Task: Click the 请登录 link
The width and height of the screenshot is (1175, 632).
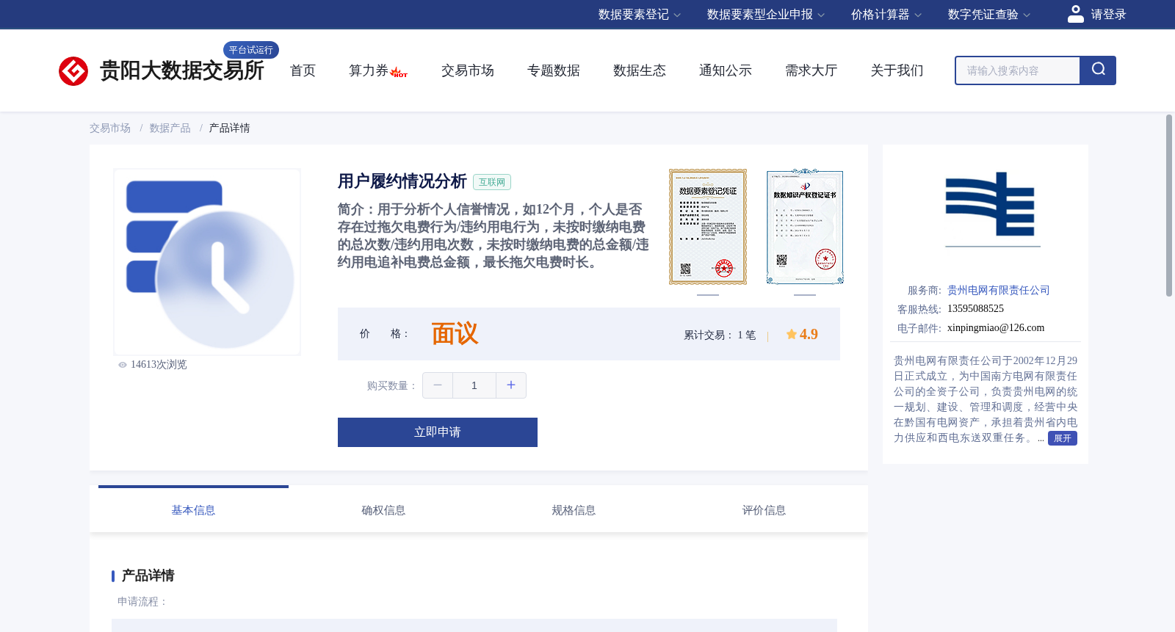Action: [x=1108, y=15]
